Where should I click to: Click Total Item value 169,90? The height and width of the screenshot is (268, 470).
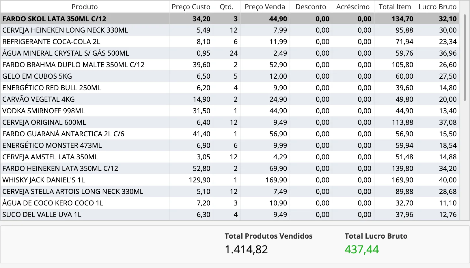402,180
